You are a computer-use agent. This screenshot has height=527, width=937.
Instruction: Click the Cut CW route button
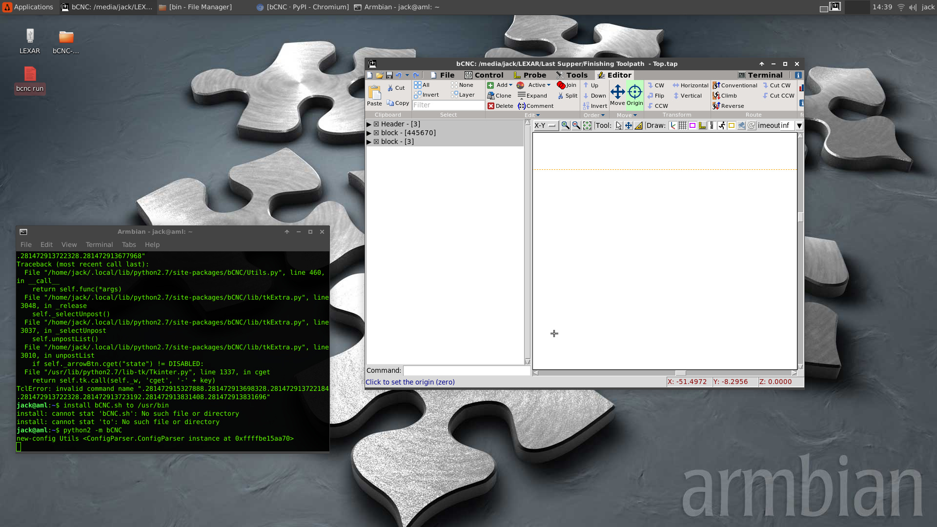click(x=776, y=85)
